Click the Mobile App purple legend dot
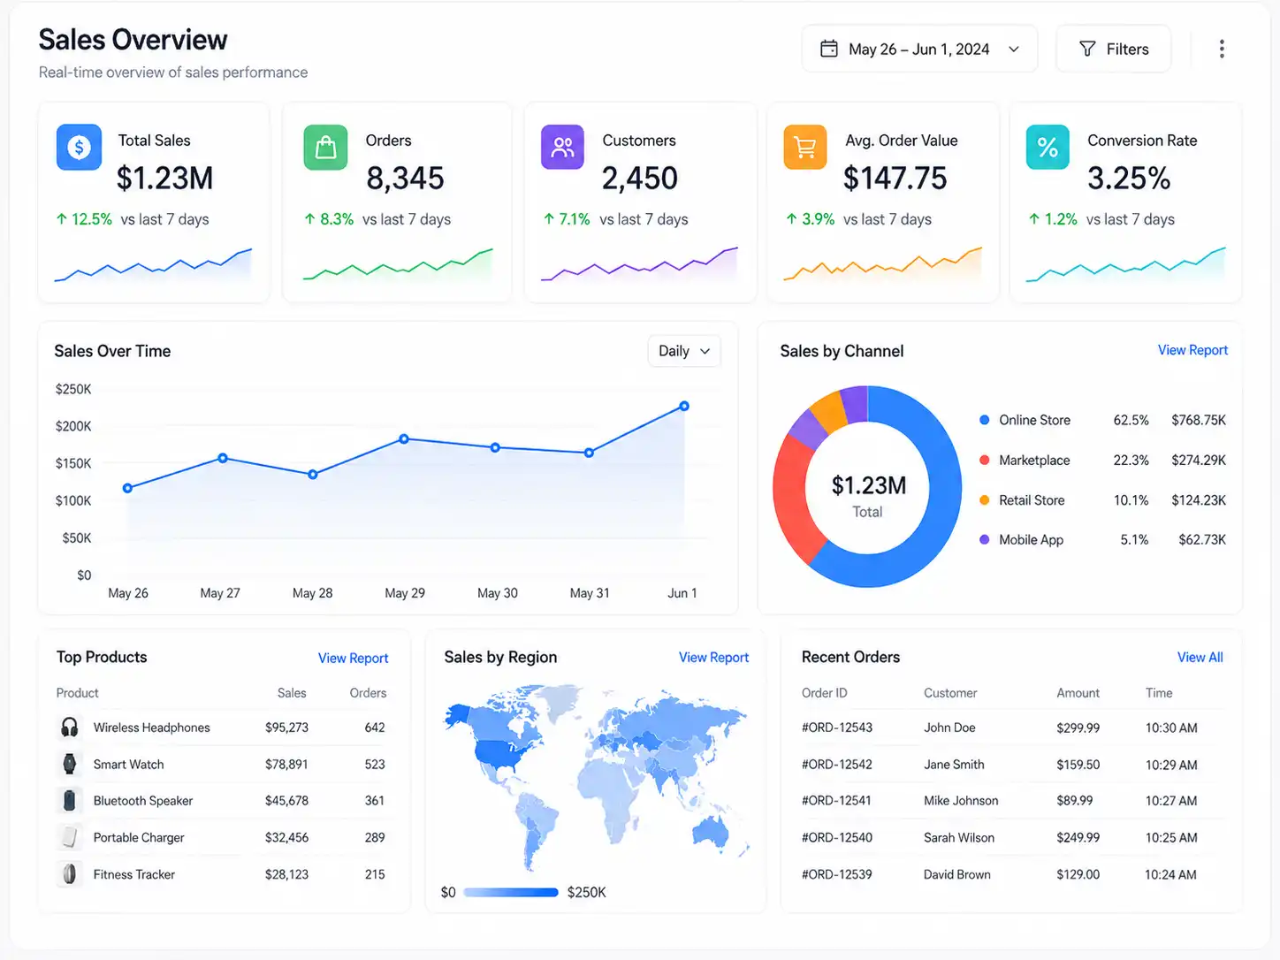1280x960 pixels. [x=984, y=539]
